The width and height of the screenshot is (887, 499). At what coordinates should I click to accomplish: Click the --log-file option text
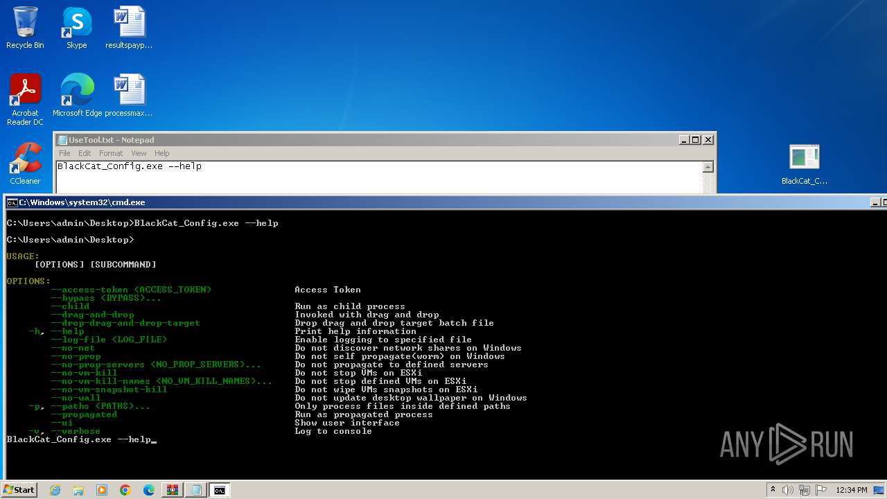click(x=109, y=340)
